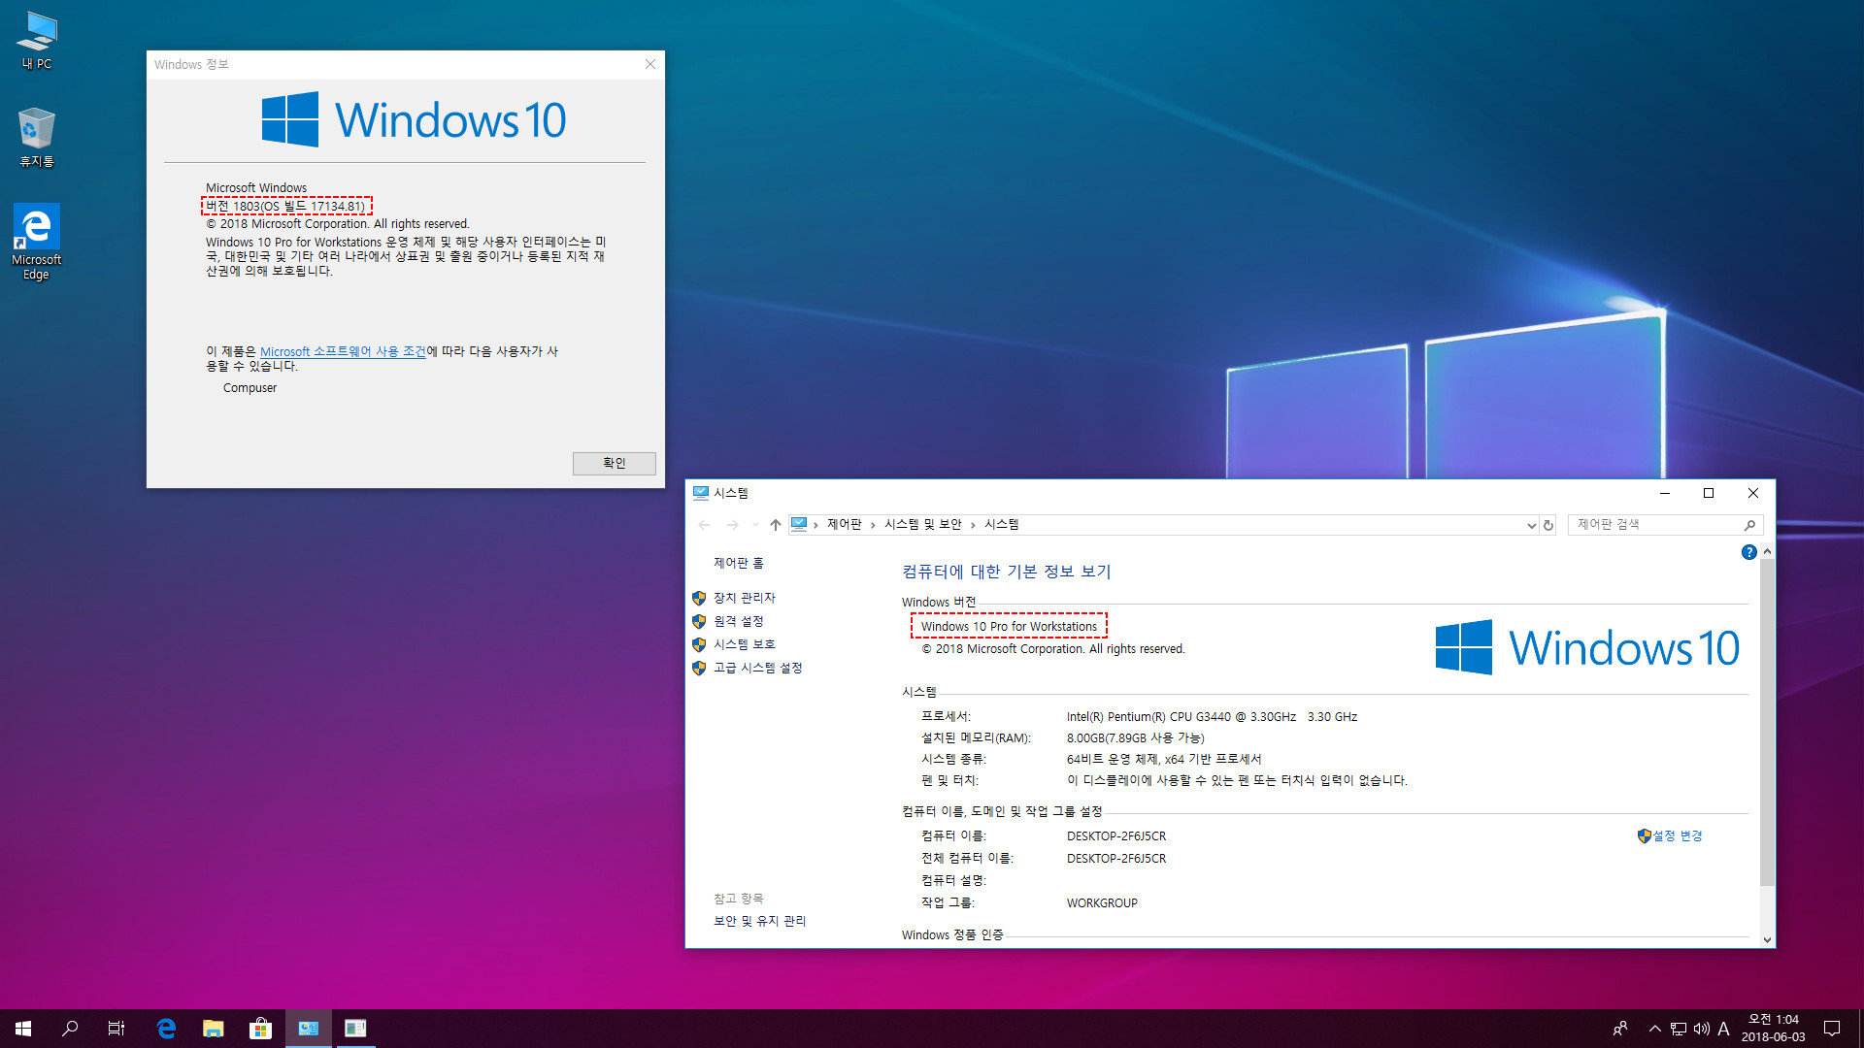This screenshot has height=1048, width=1864.
Task: Expand chevron after 제어판 breadcrumb
Action: tap(873, 525)
